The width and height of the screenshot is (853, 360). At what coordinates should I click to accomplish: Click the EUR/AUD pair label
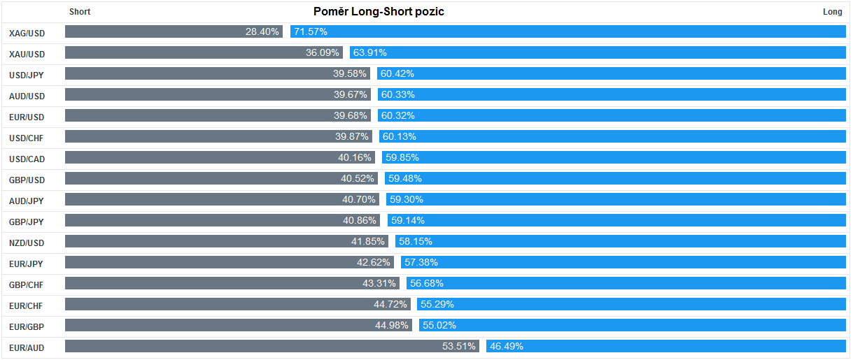(x=27, y=347)
